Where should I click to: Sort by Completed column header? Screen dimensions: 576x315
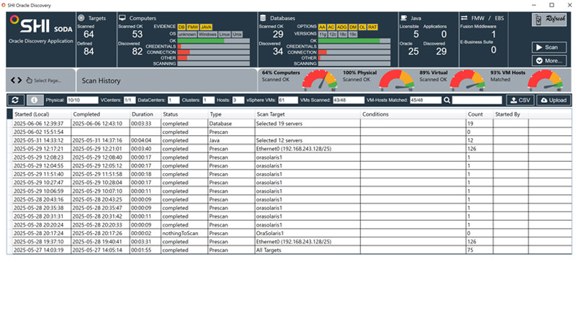tap(100, 114)
